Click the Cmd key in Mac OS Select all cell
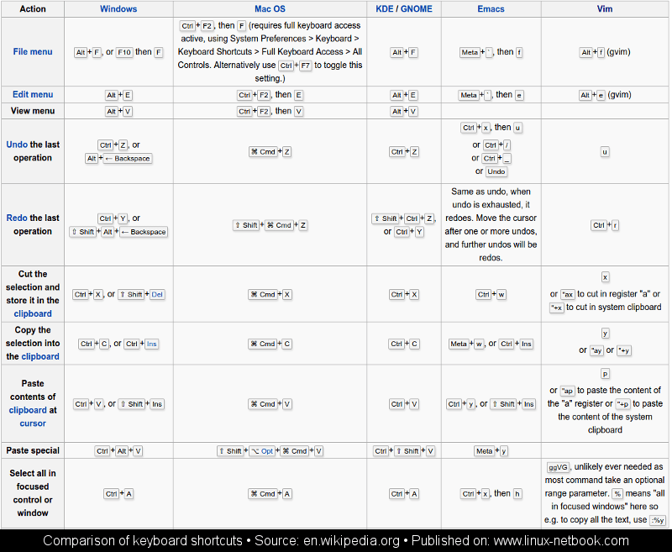The height and width of the screenshot is (552, 672). (x=263, y=494)
